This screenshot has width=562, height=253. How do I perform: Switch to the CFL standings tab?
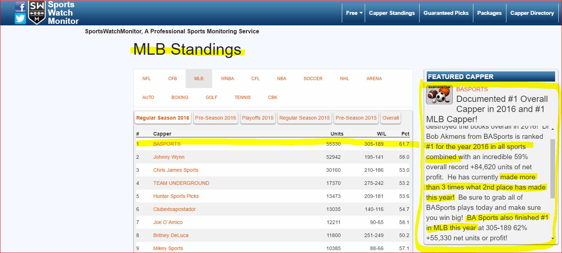[255, 79]
